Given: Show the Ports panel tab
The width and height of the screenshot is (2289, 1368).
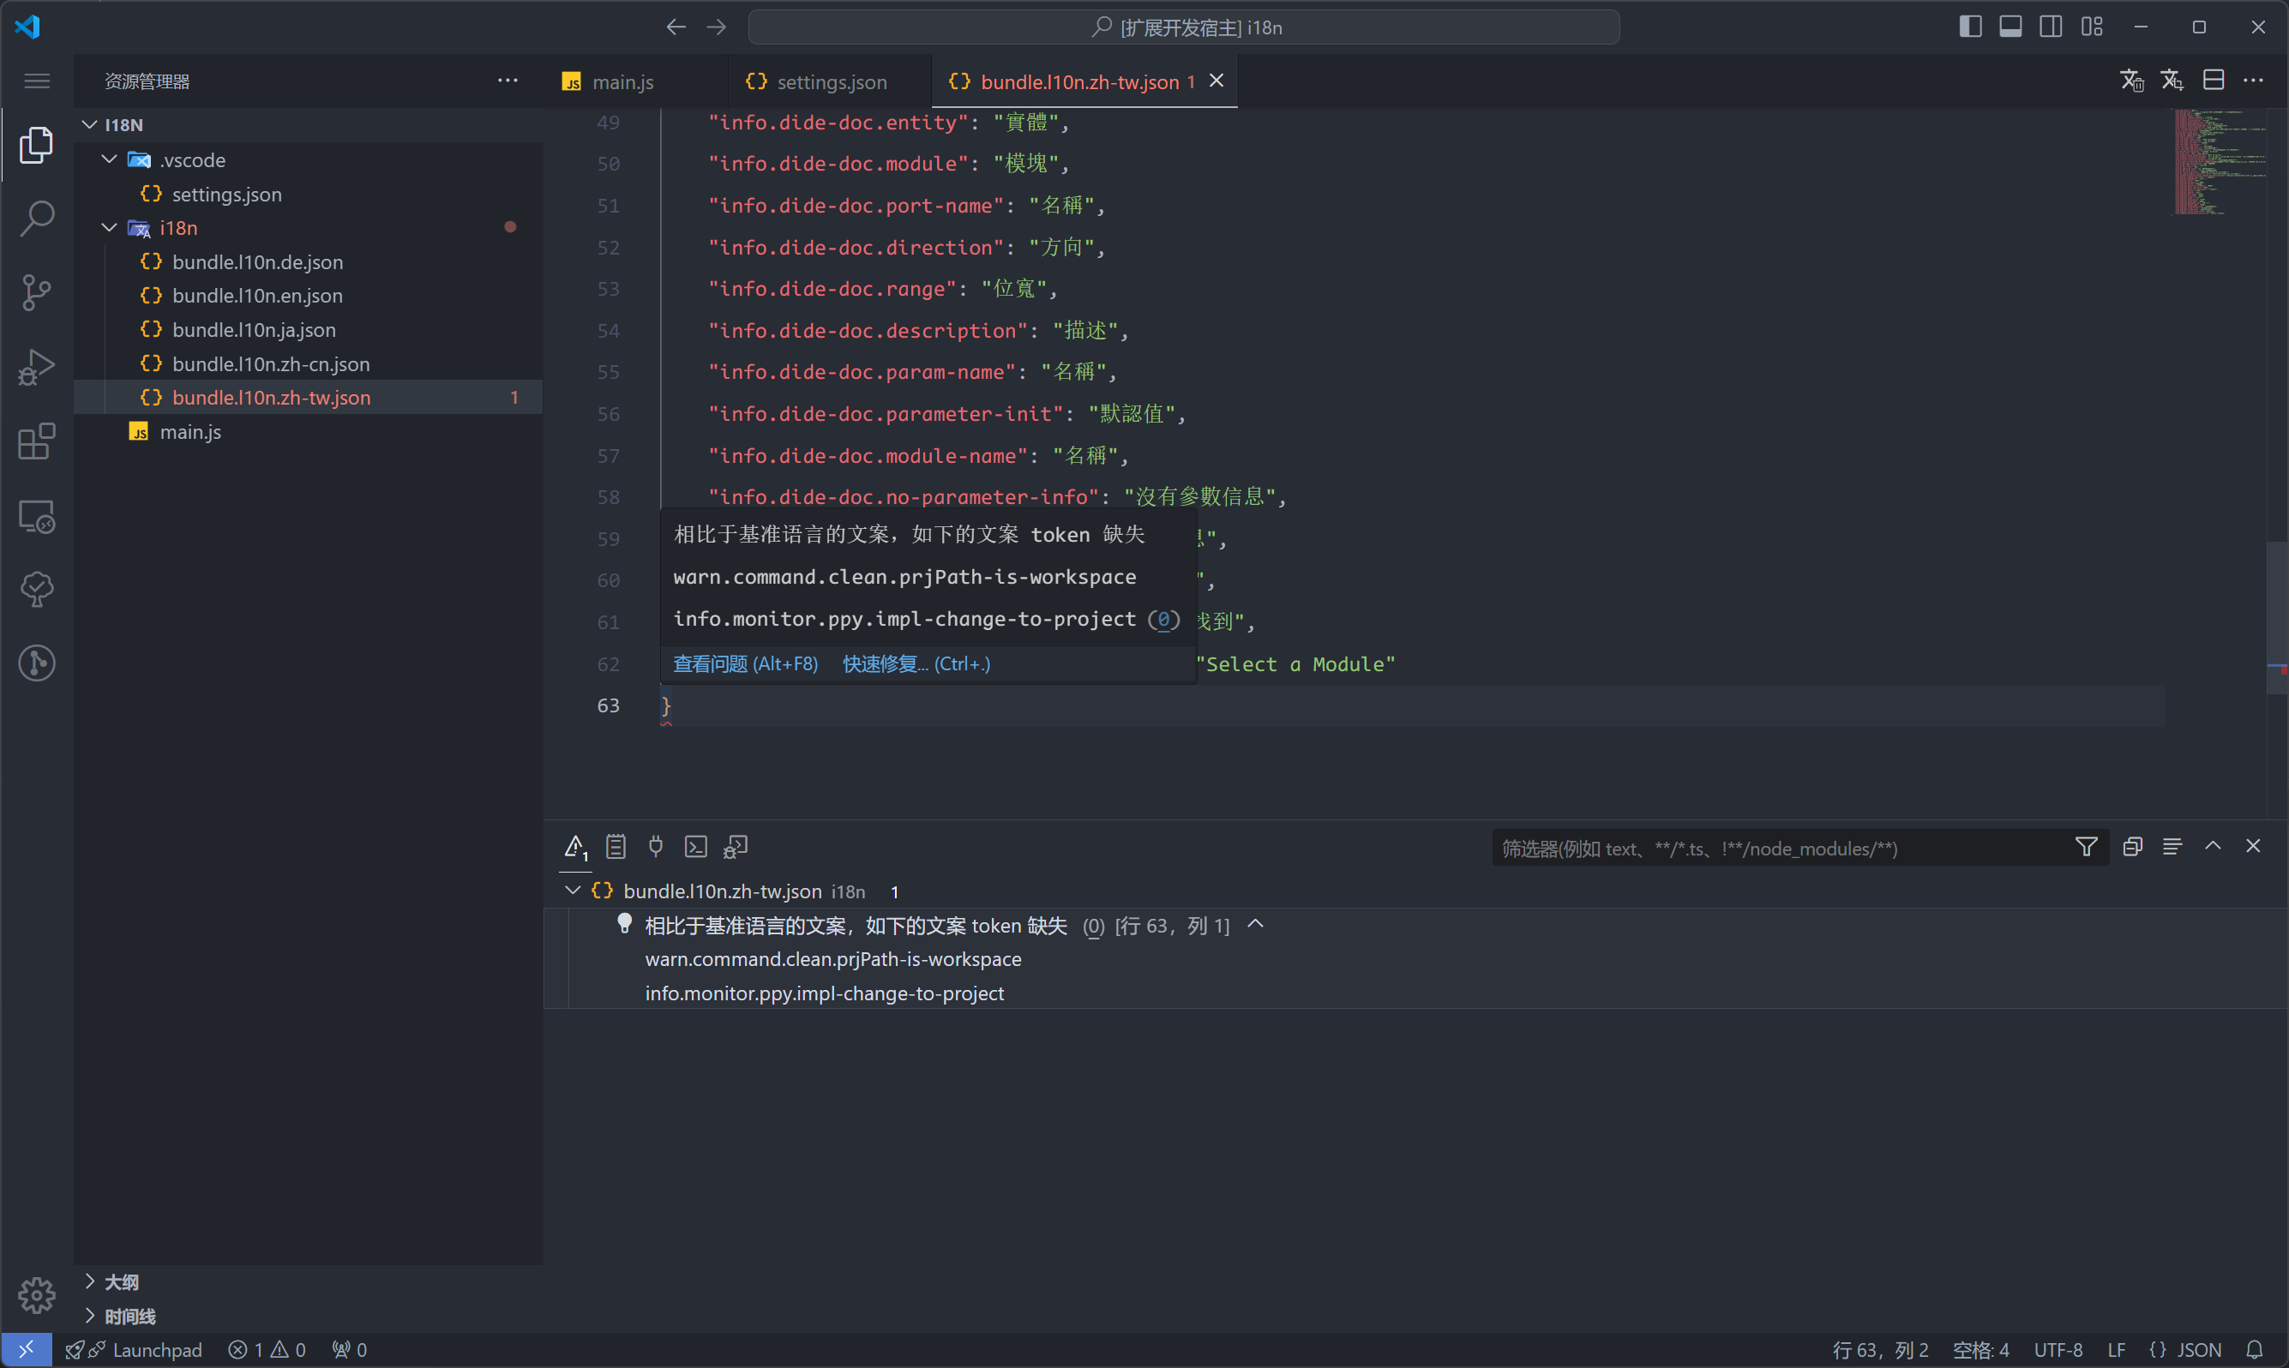Looking at the screenshot, I should [x=656, y=846].
